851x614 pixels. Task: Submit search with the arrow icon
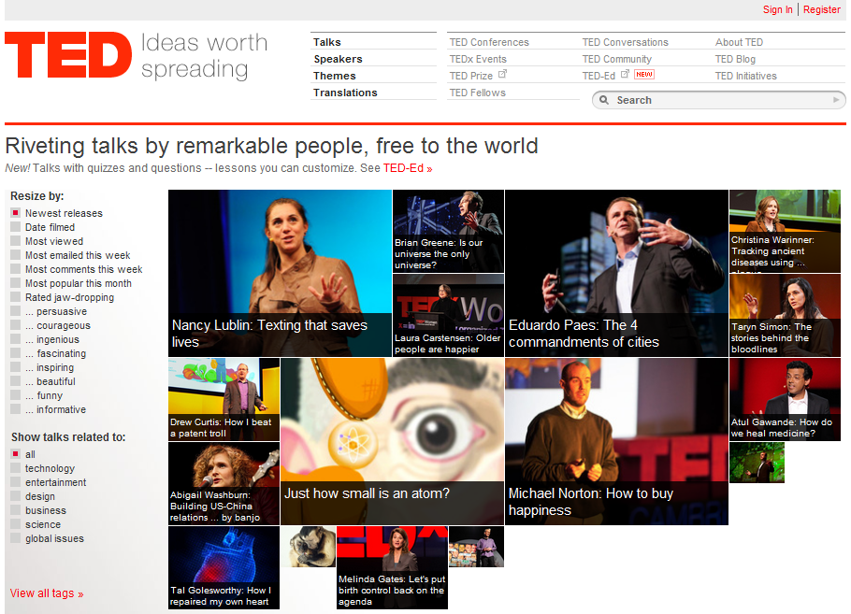pos(836,100)
